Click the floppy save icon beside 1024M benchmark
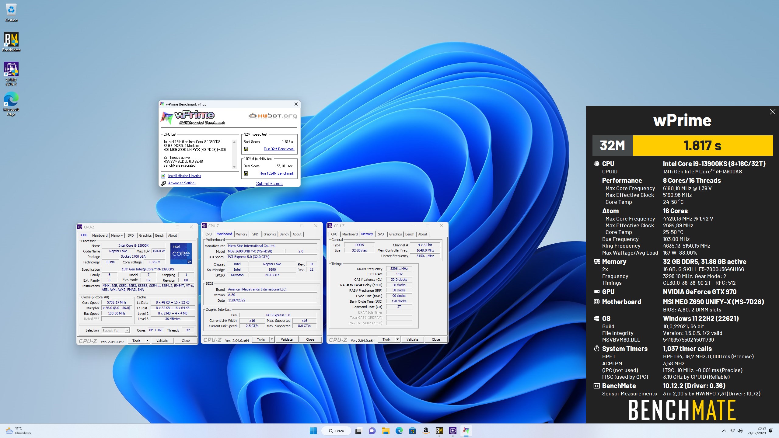The height and width of the screenshot is (438, 779). pos(246,173)
